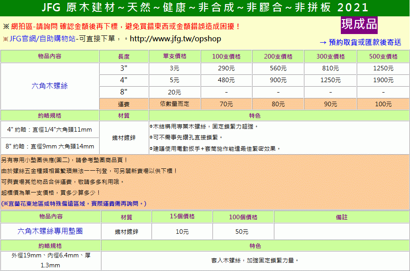Click the spec "直徑9mm 六角頭14mm"

pyautogui.click(x=62, y=147)
